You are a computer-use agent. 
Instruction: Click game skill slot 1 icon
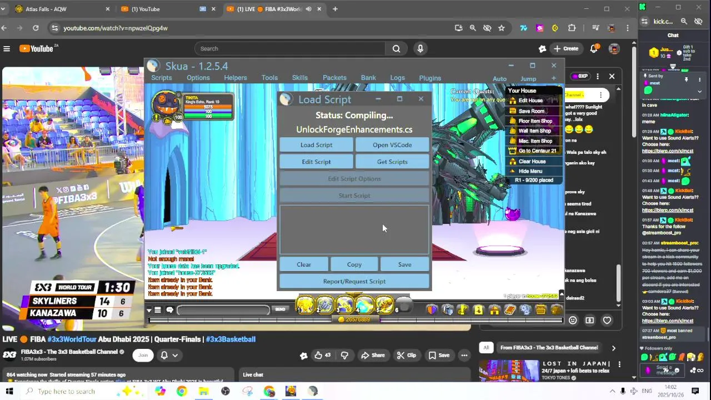coord(306,305)
